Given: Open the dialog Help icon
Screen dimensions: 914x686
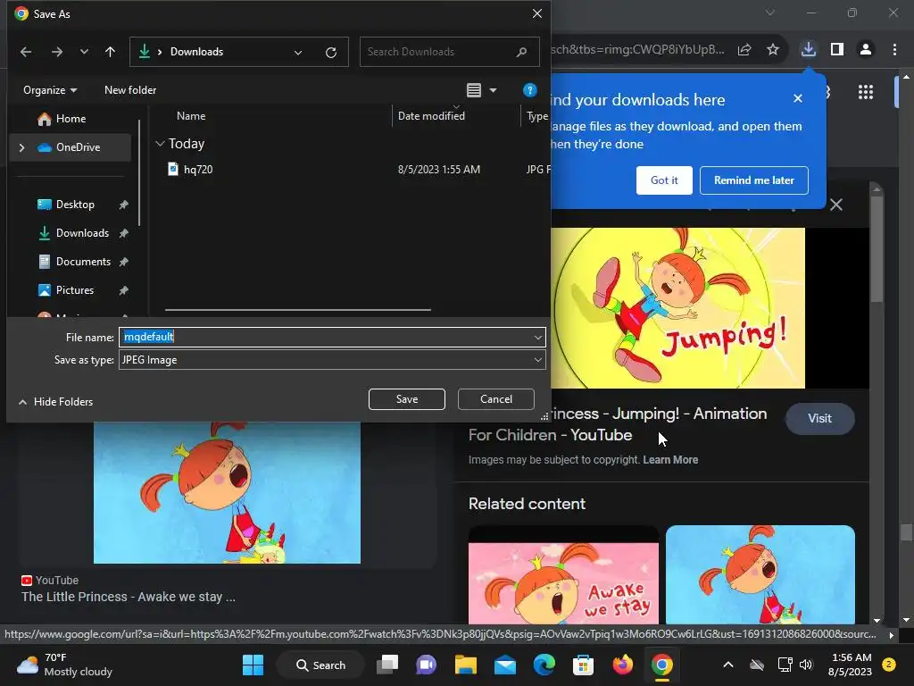Looking at the screenshot, I should coord(529,90).
